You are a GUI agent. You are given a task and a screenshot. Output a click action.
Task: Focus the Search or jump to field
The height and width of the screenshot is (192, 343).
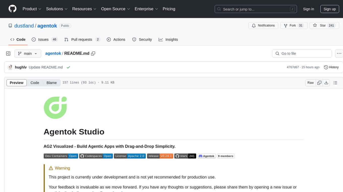tap(255, 9)
